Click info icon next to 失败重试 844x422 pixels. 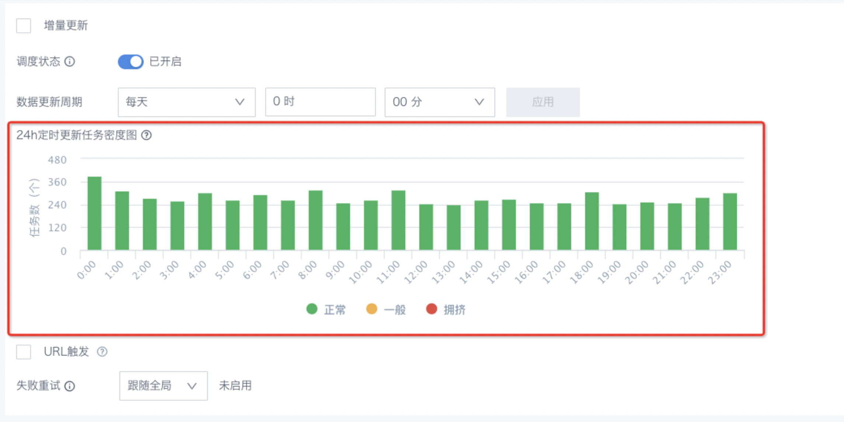tap(70, 386)
